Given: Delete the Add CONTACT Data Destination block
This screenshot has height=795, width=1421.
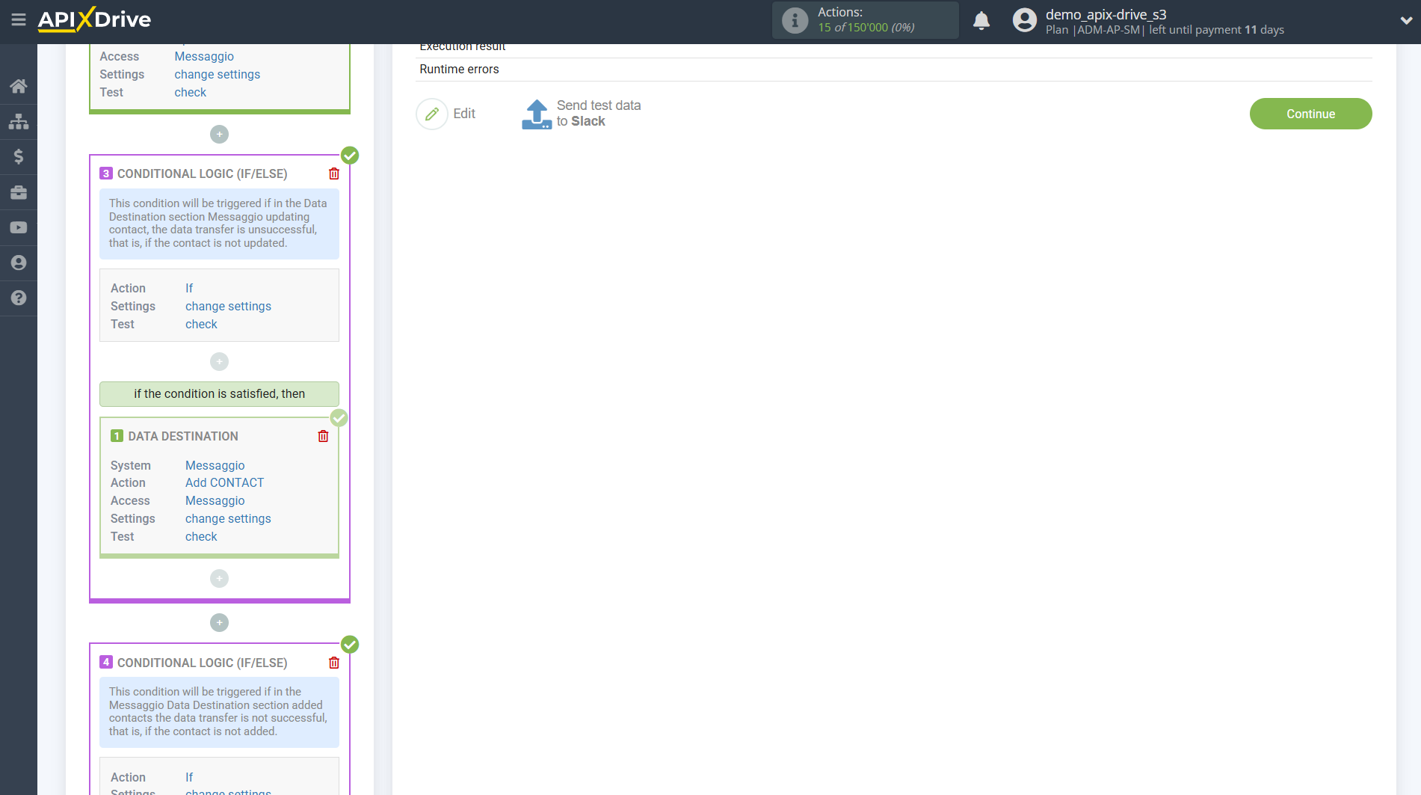Looking at the screenshot, I should click(x=323, y=436).
